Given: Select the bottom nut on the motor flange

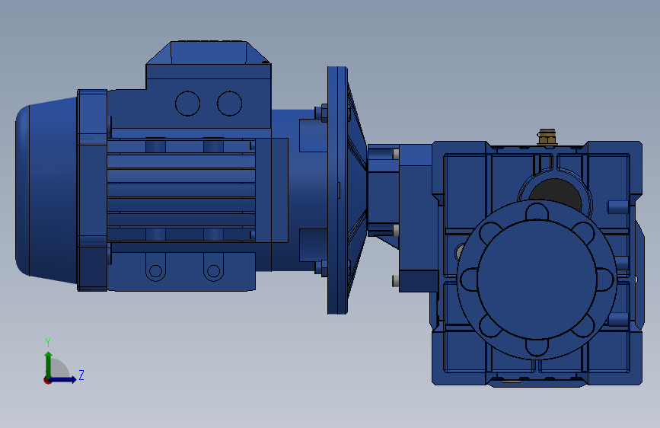Looking at the screenshot, I should click(x=324, y=268).
